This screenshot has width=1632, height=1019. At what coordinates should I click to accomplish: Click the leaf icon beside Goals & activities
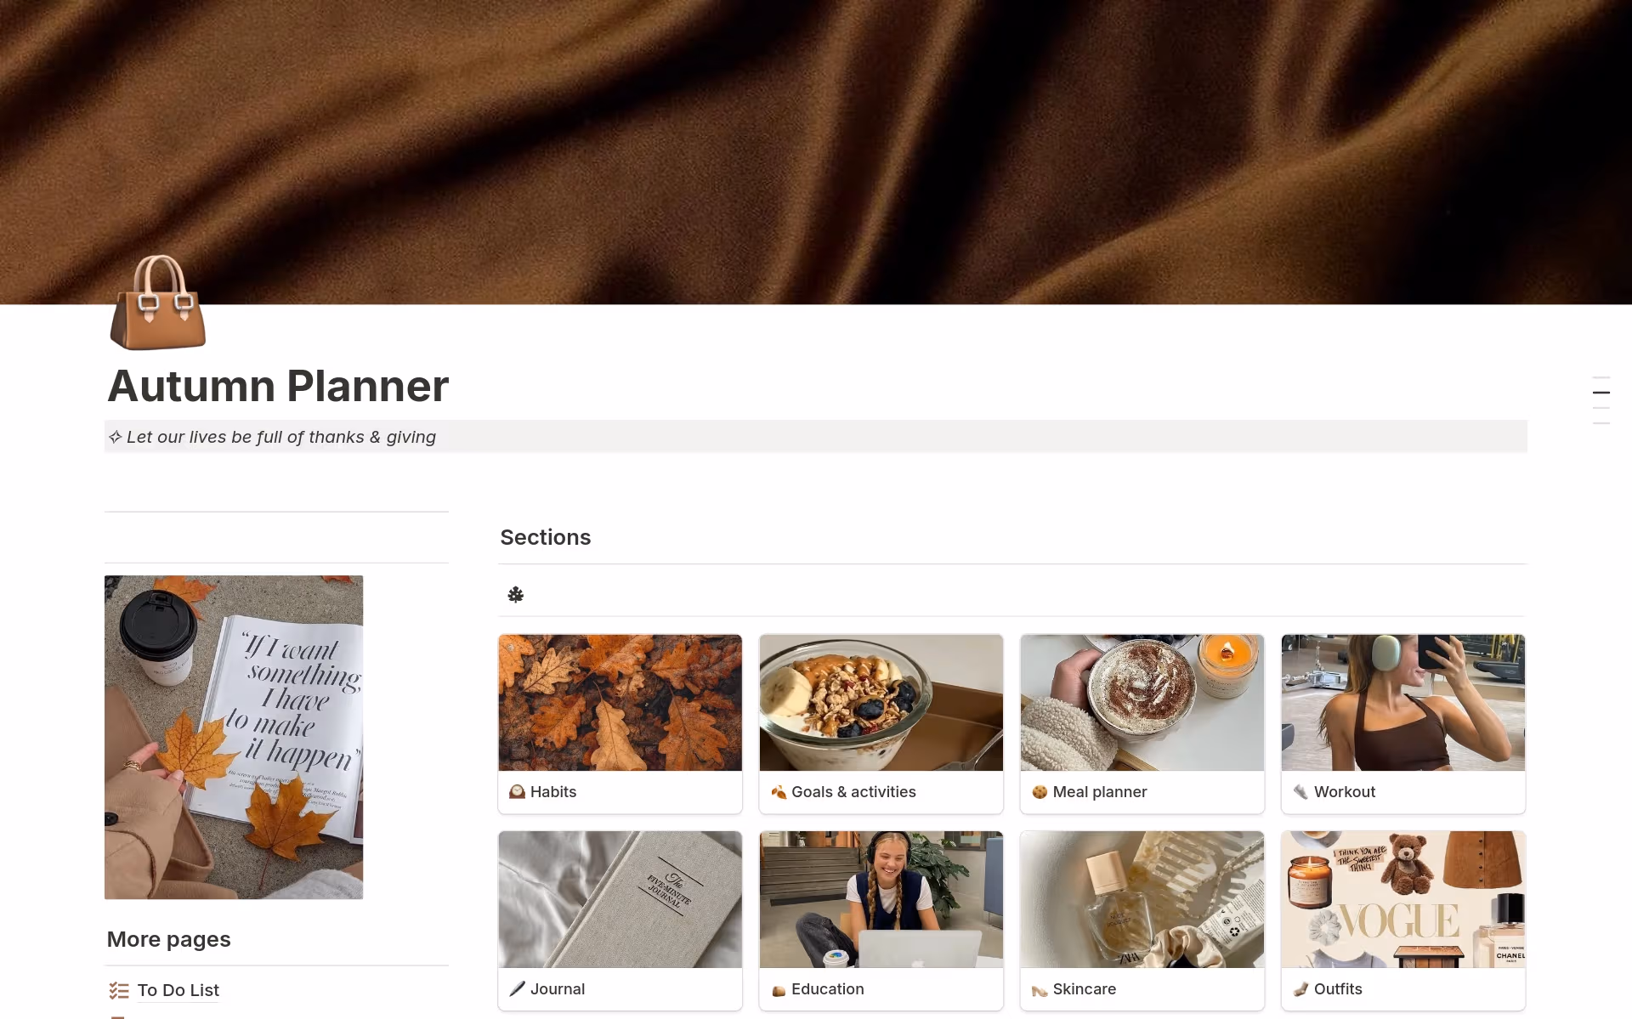click(x=779, y=792)
